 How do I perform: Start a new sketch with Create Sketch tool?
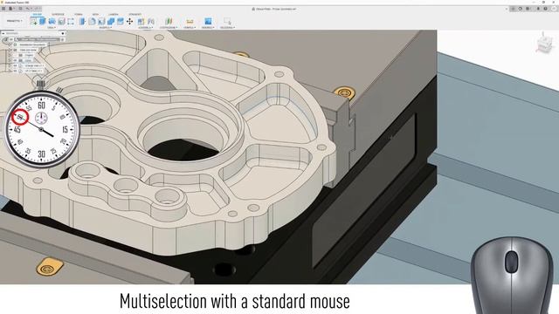33,21
